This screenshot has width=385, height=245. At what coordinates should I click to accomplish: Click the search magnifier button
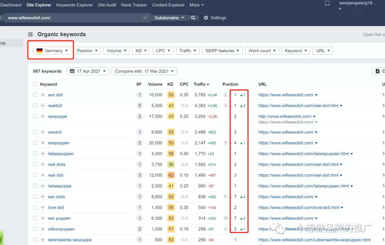tap(193, 18)
